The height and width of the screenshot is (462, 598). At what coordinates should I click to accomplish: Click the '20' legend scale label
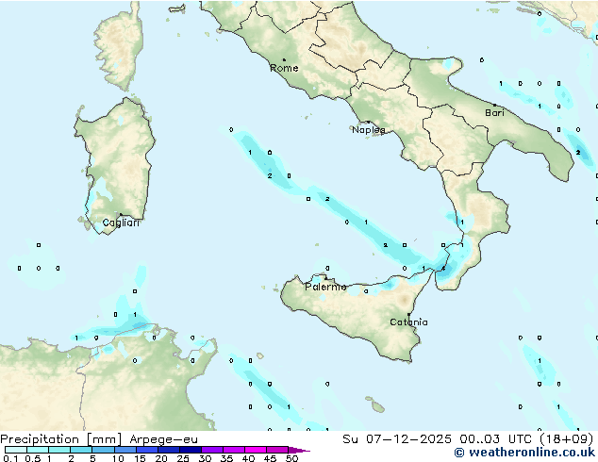(161, 458)
